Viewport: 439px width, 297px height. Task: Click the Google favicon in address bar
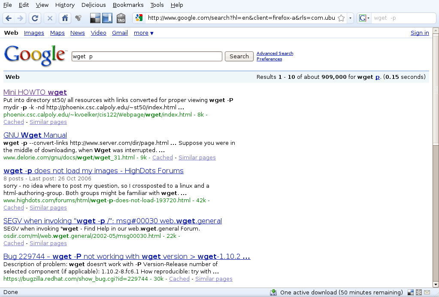[139, 18]
